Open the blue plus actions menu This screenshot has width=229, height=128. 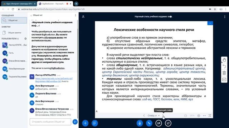pyautogui.click(x=85, y=123)
